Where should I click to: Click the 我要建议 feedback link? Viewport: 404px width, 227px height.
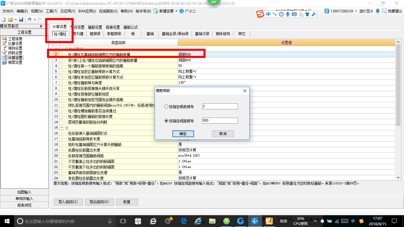click(x=392, y=11)
